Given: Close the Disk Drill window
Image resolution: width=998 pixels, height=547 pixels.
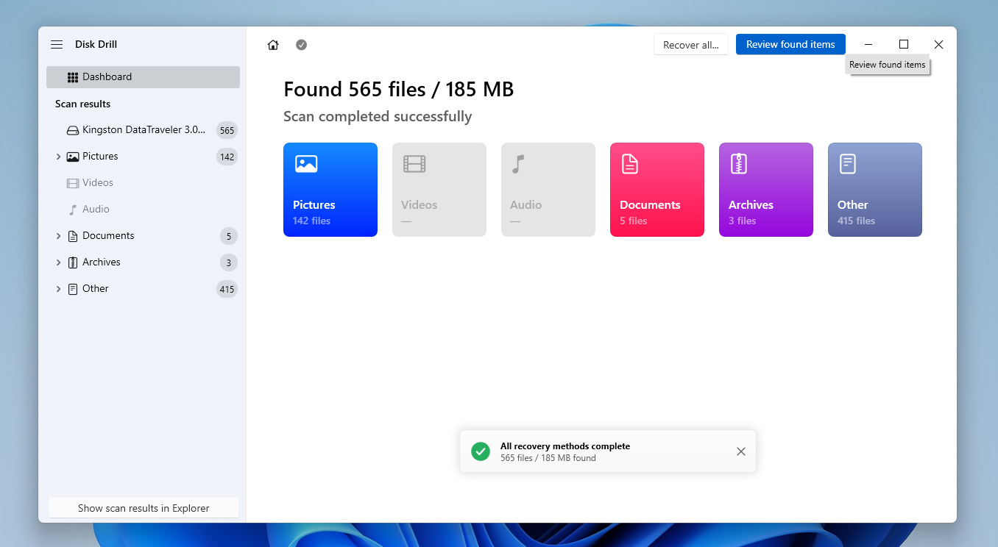Looking at the screenshot, I should [938, 44].
